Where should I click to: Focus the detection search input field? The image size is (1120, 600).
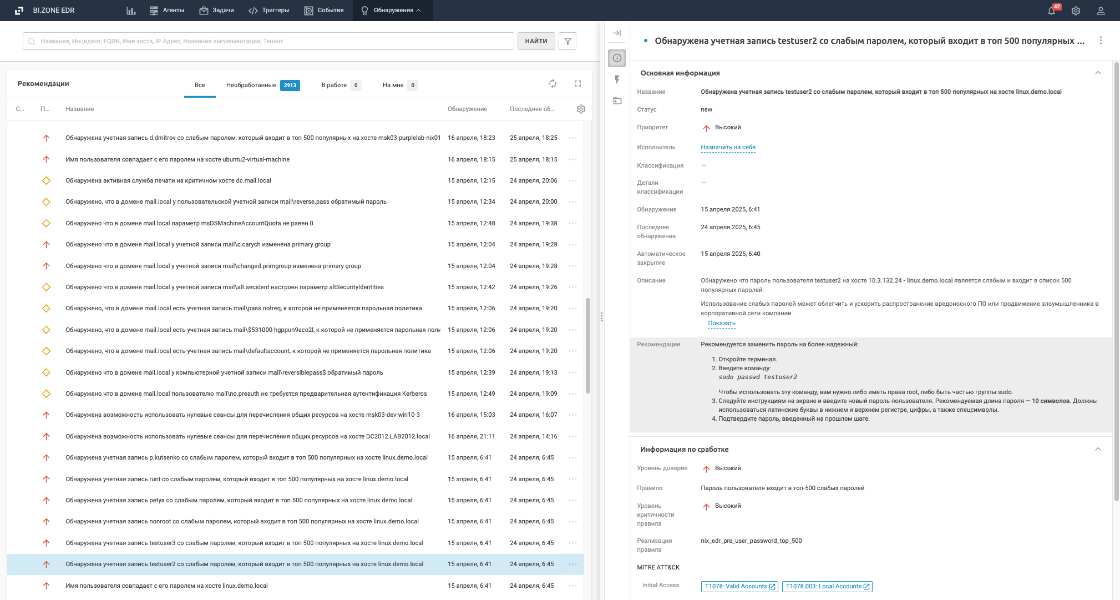point(268,41)
